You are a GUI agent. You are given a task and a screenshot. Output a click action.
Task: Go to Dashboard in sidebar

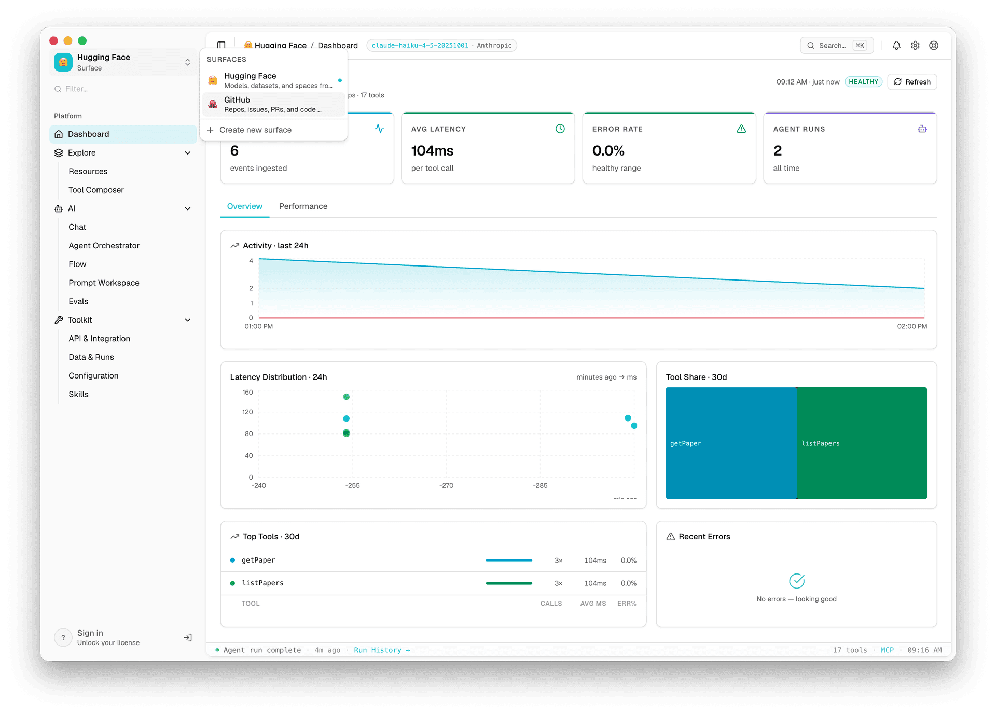(123, 134)
